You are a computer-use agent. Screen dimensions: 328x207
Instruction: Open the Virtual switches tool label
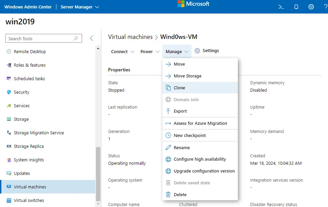(29, 200)
